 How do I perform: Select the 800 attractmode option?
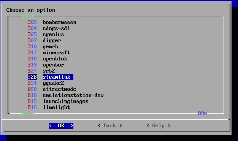(52, 89)
